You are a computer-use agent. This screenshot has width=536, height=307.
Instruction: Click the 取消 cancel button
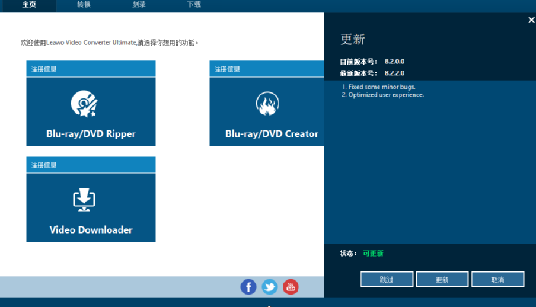point(497,279)
